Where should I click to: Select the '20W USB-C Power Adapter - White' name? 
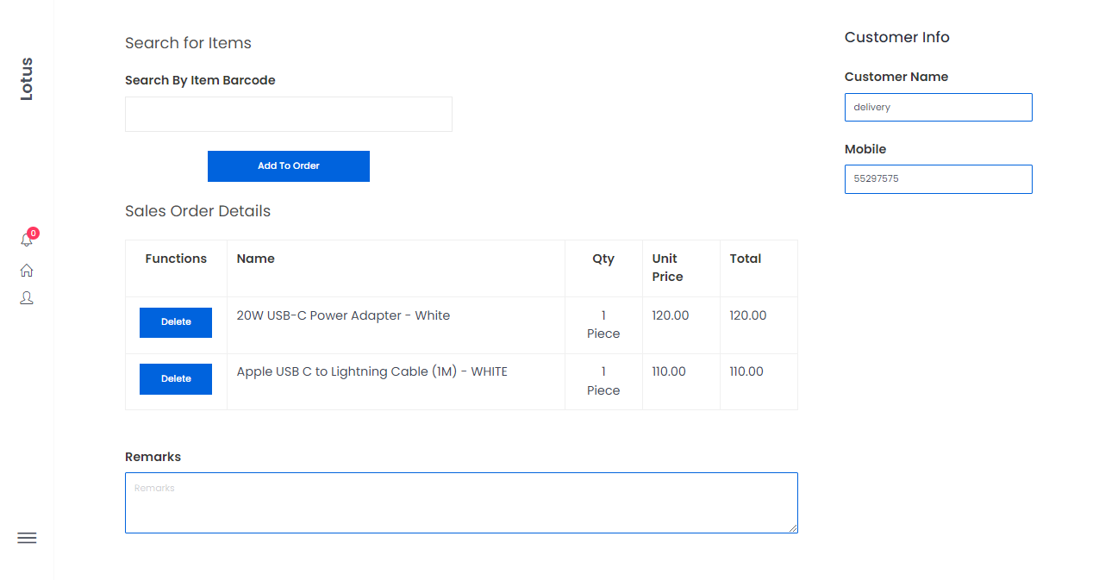[343, 315]
